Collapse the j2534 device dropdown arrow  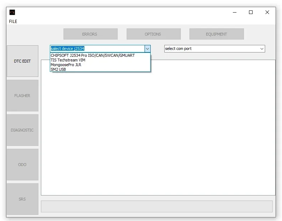coord(147,49)
